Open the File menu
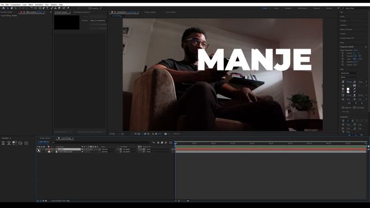This screenshot has width=370, height=208. point(2,5)
